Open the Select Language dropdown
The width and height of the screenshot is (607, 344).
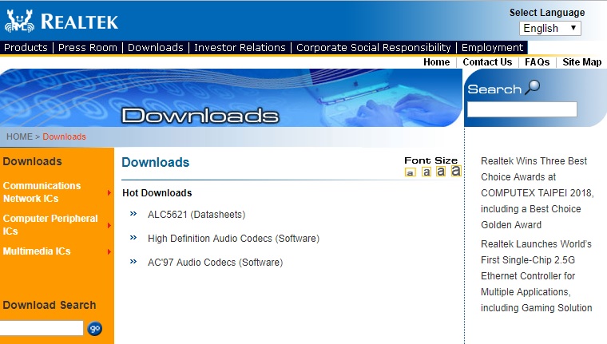point(550,28)
